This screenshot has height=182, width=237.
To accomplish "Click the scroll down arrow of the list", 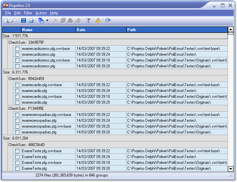I will 231,169.
